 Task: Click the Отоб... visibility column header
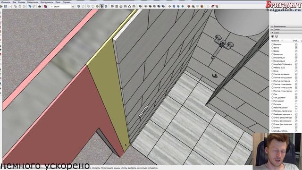tap(295, 41)
